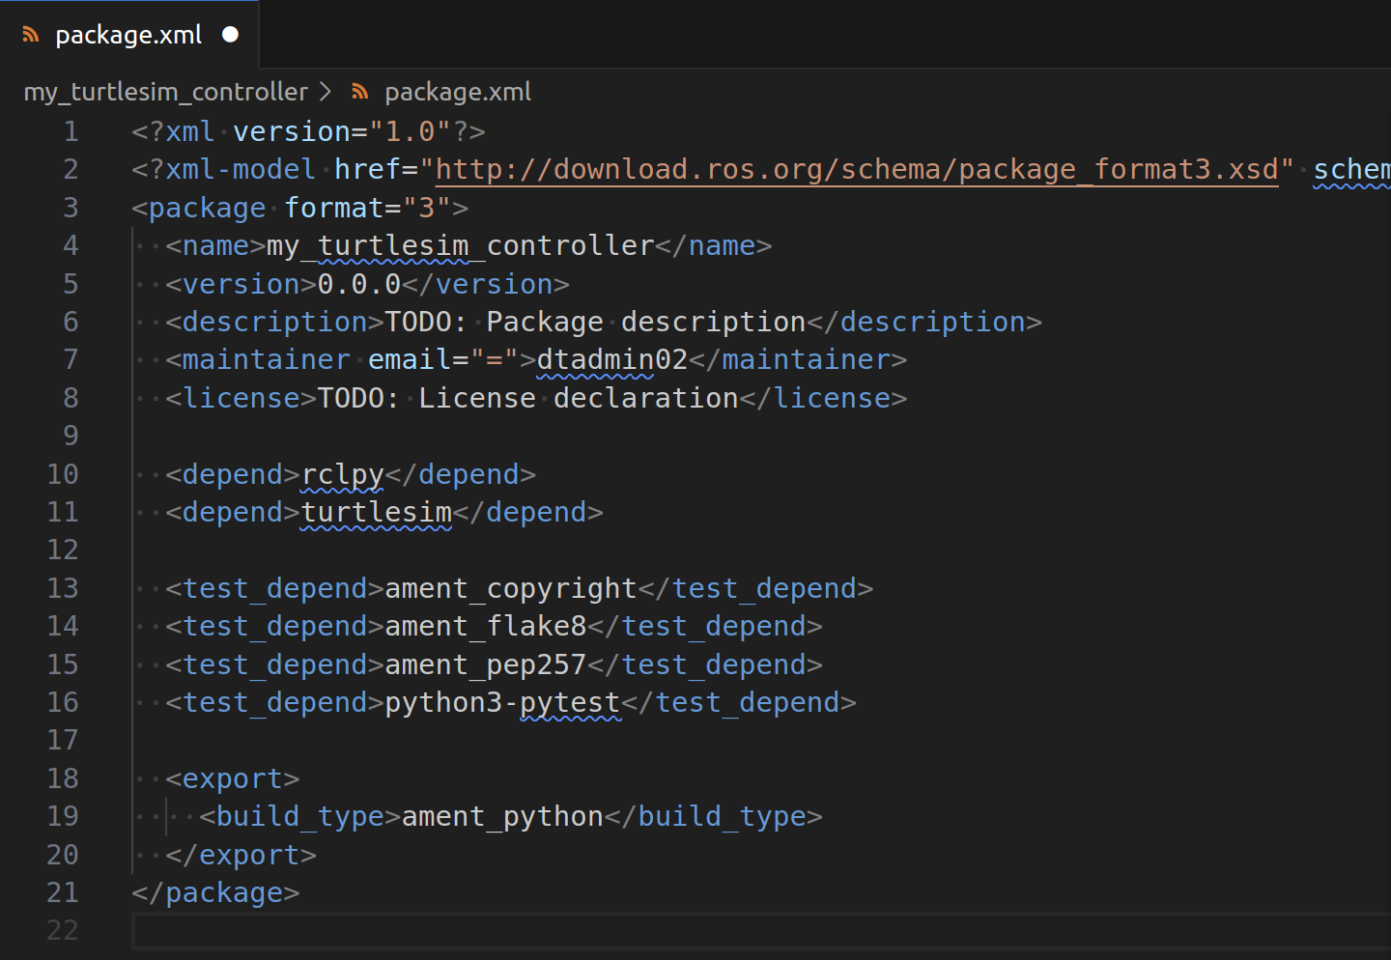Click the ament_copyright test dependency
Screen dimensions: 1391x960
click(x=511, y=587)
